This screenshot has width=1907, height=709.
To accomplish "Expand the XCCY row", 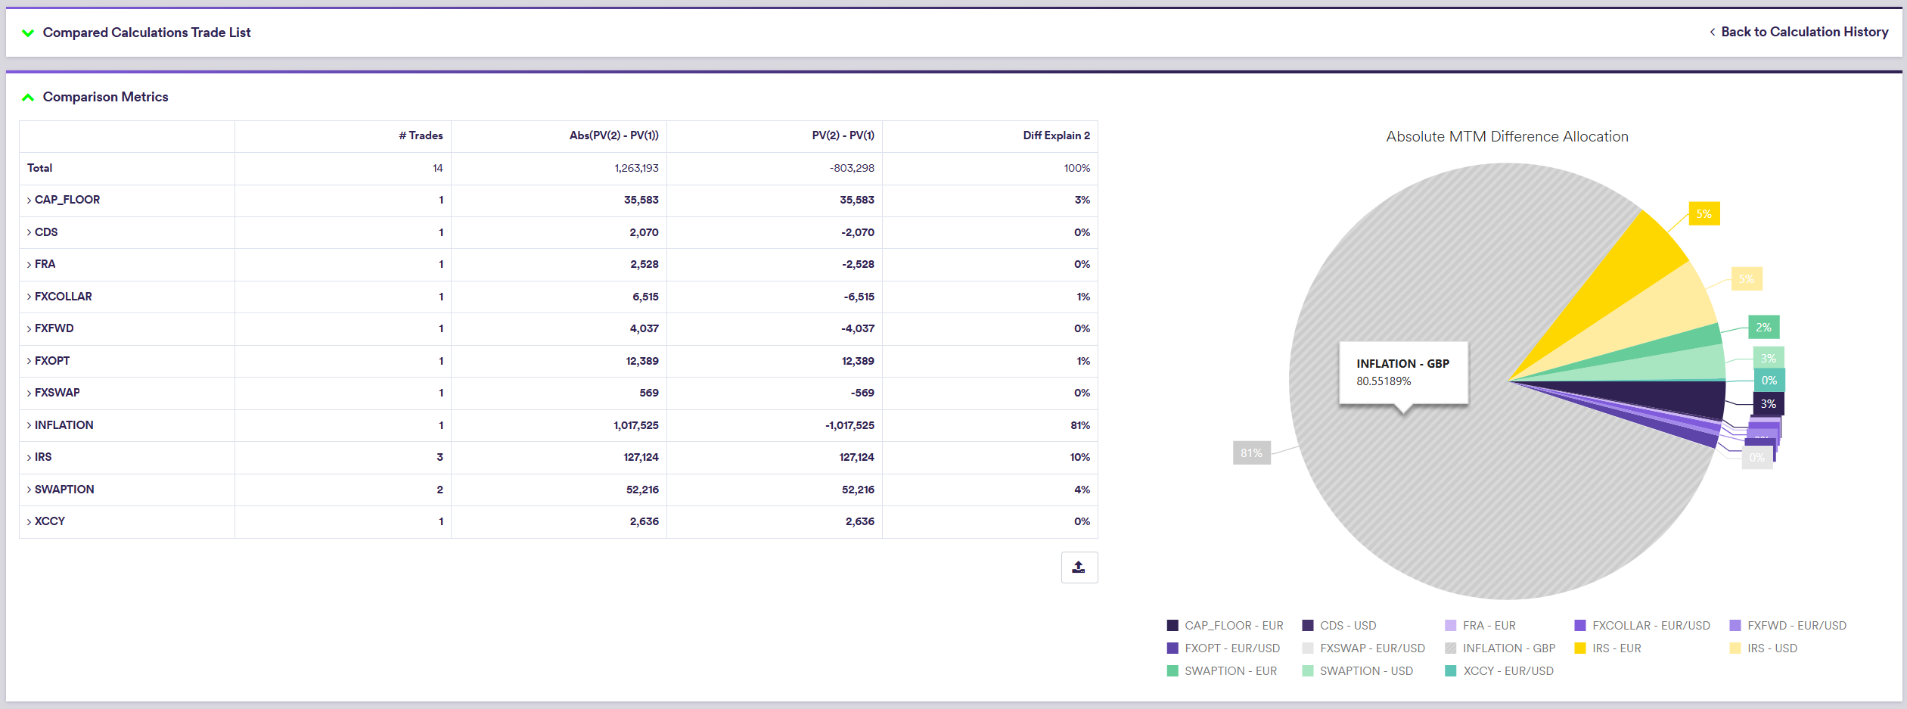I will (30, 522).
